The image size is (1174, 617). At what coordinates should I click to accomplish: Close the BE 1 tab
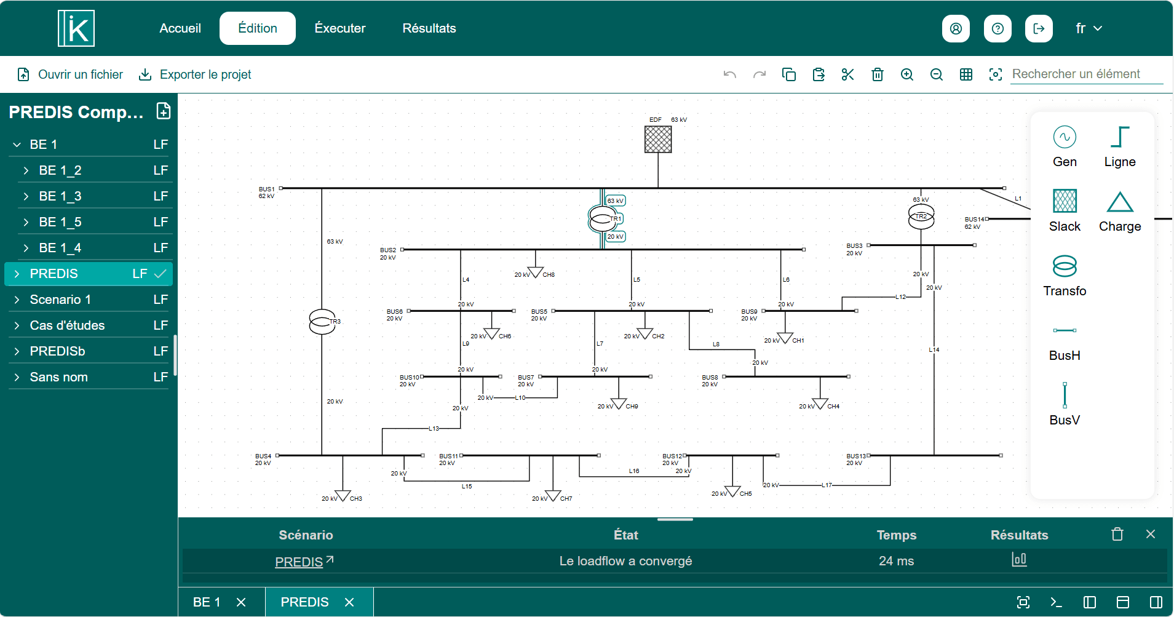(241, 602)
